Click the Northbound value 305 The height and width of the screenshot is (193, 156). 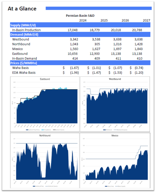(x=97, y=44)
